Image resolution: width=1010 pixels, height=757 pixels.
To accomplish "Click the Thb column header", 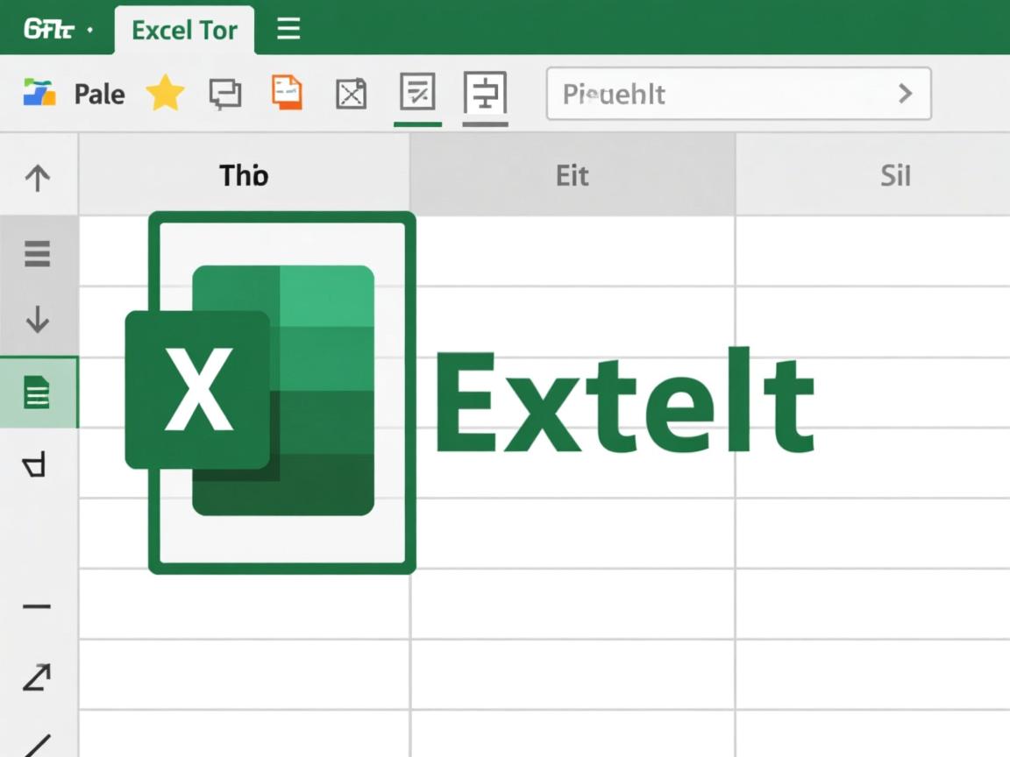I will point(243,174).
